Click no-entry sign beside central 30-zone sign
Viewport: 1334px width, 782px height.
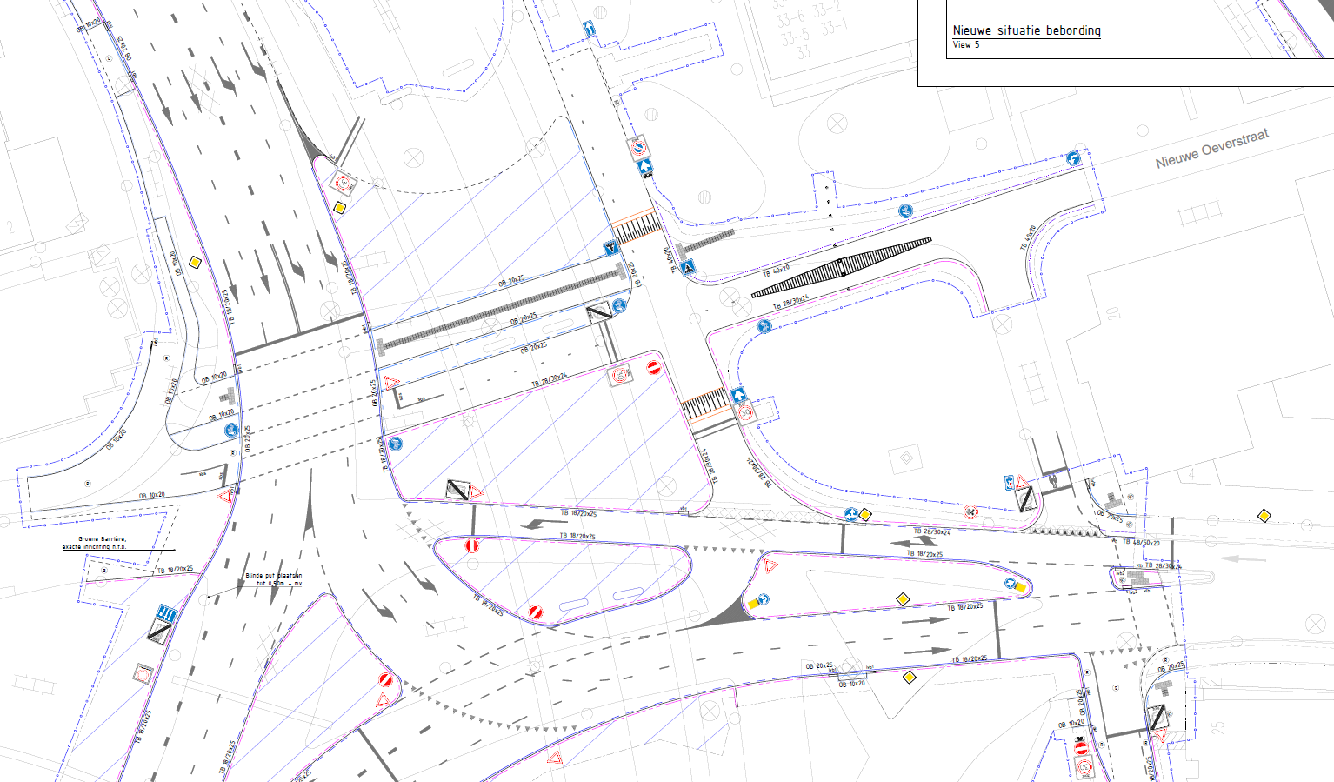coord(654,368)
